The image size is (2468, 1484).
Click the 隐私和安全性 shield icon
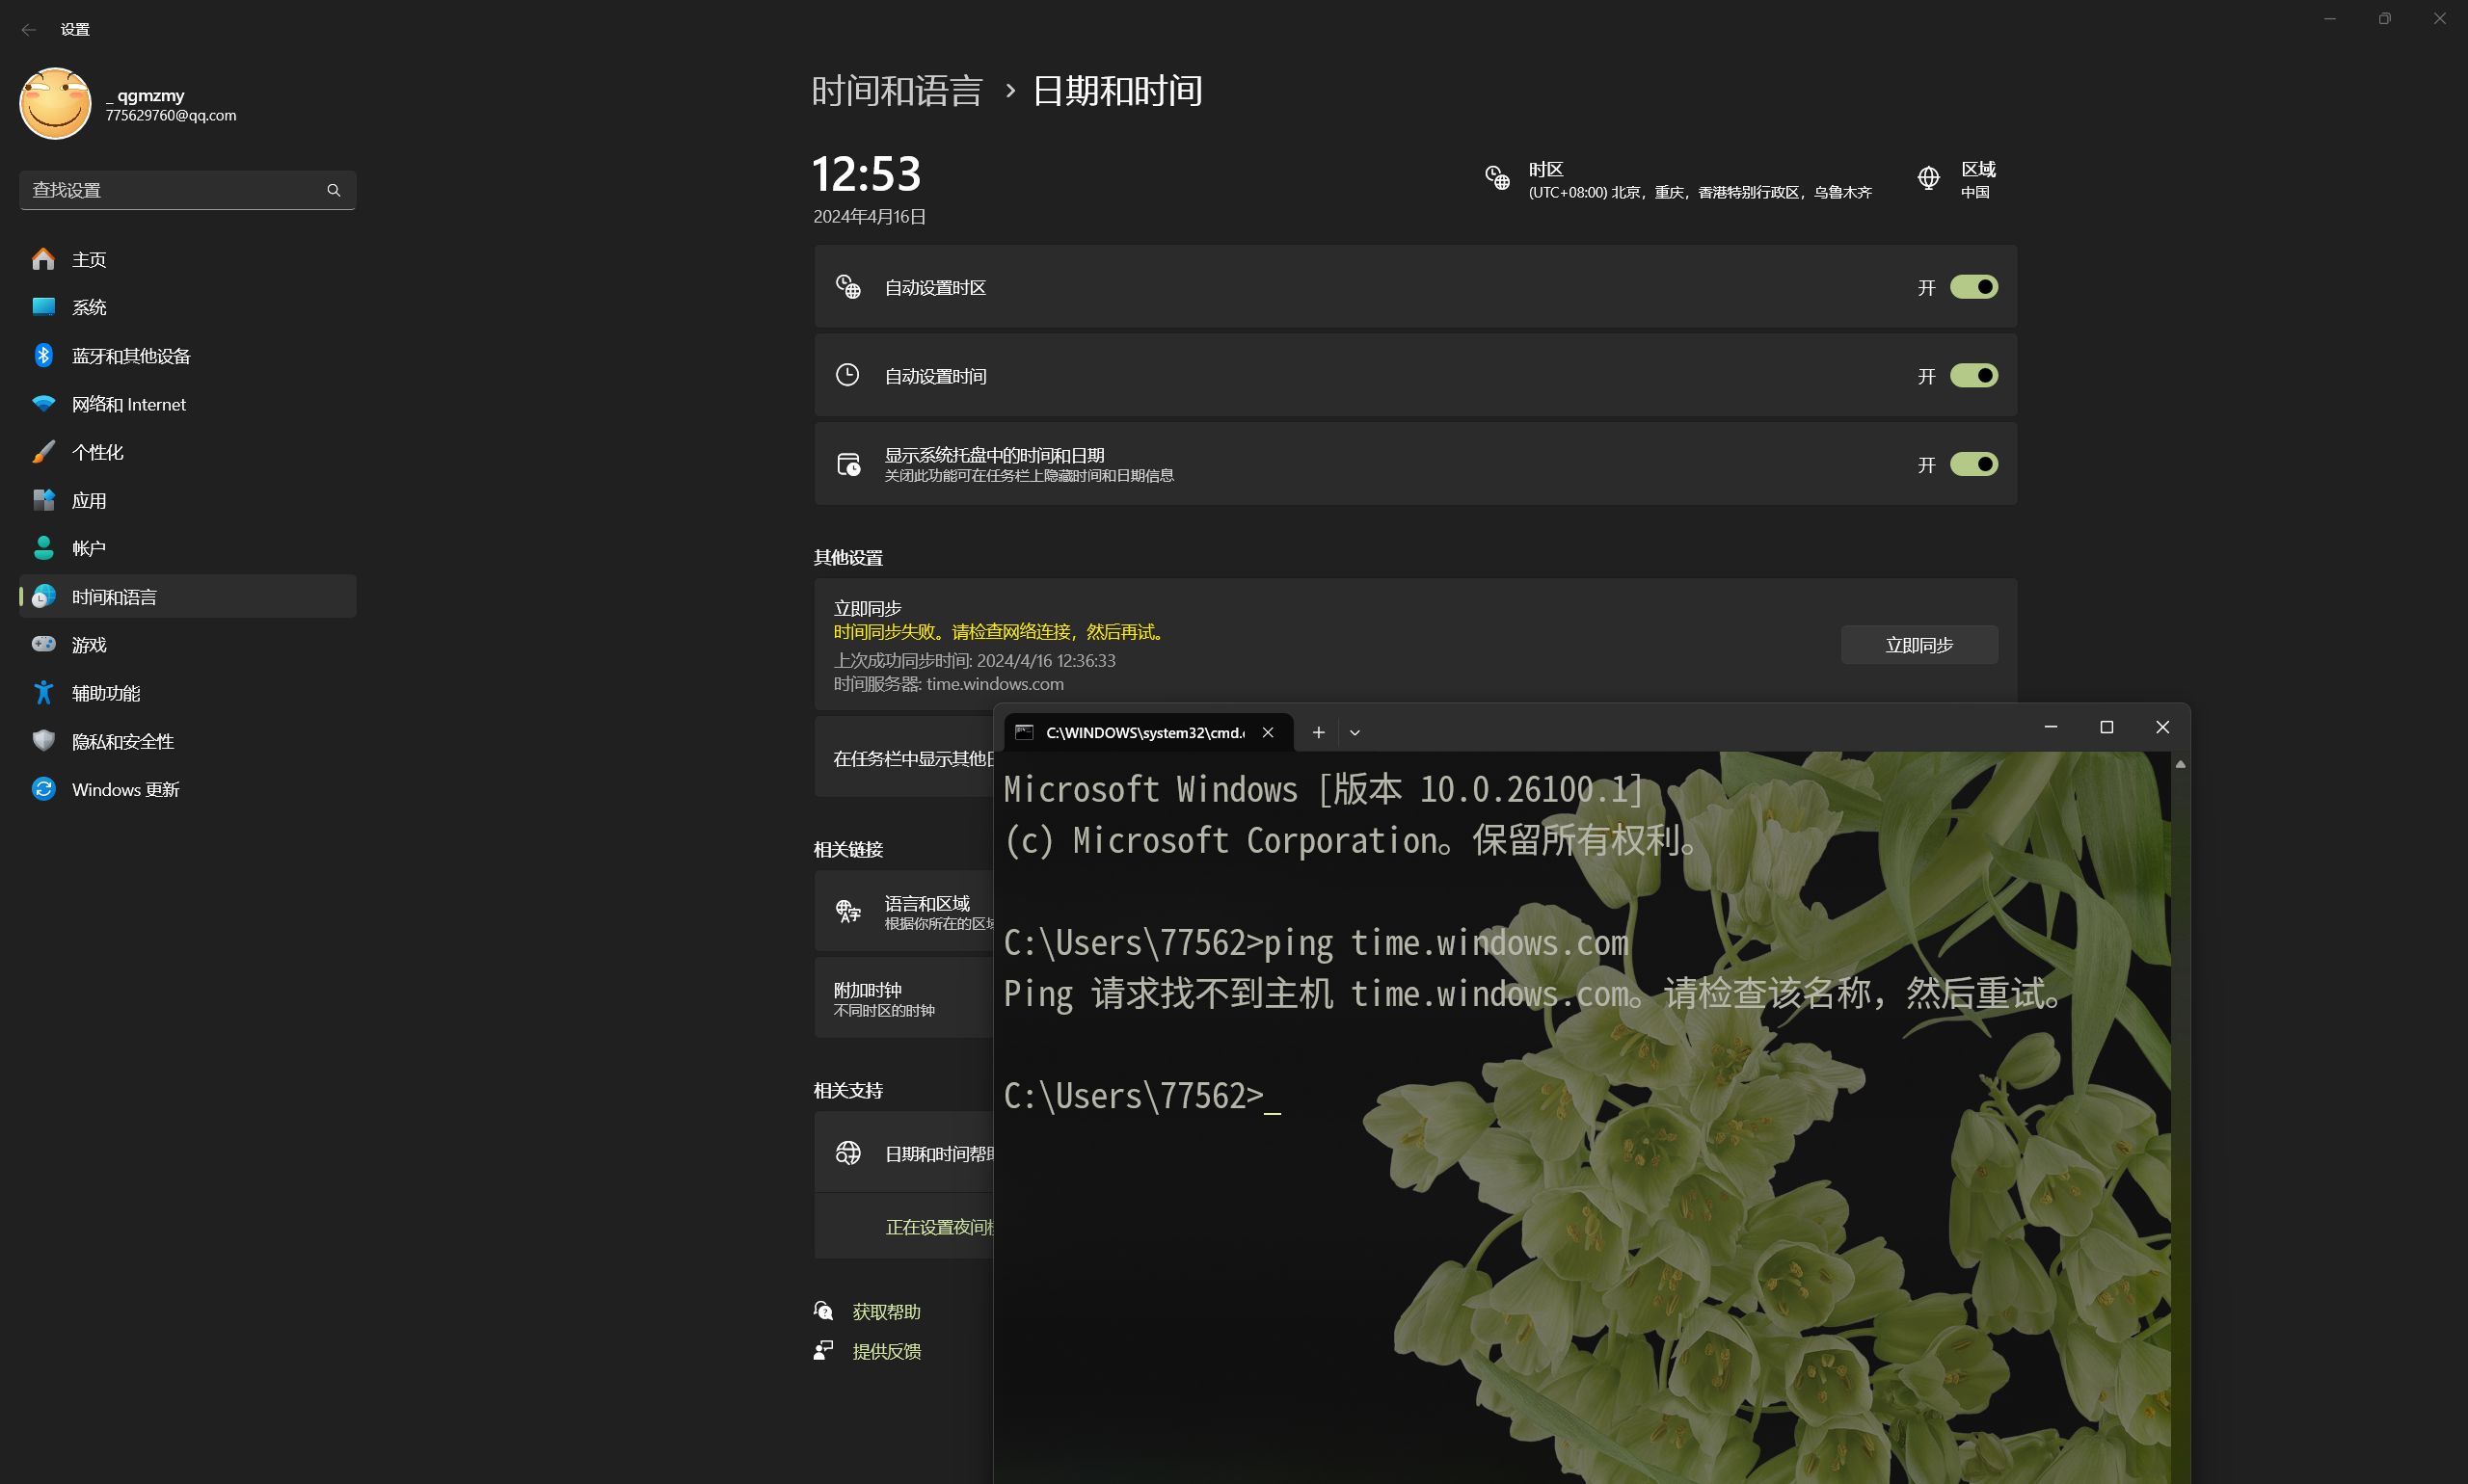(44, 741)
